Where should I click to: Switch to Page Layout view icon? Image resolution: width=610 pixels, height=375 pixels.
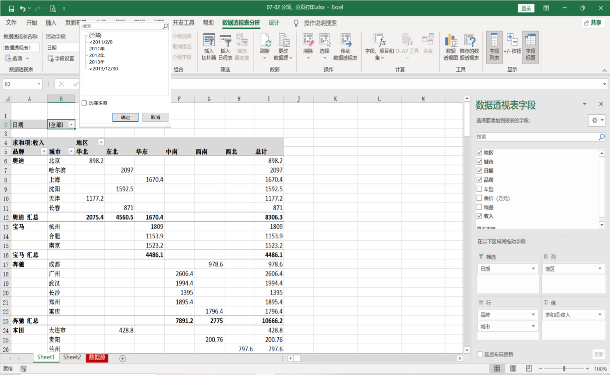click(513, 368)
